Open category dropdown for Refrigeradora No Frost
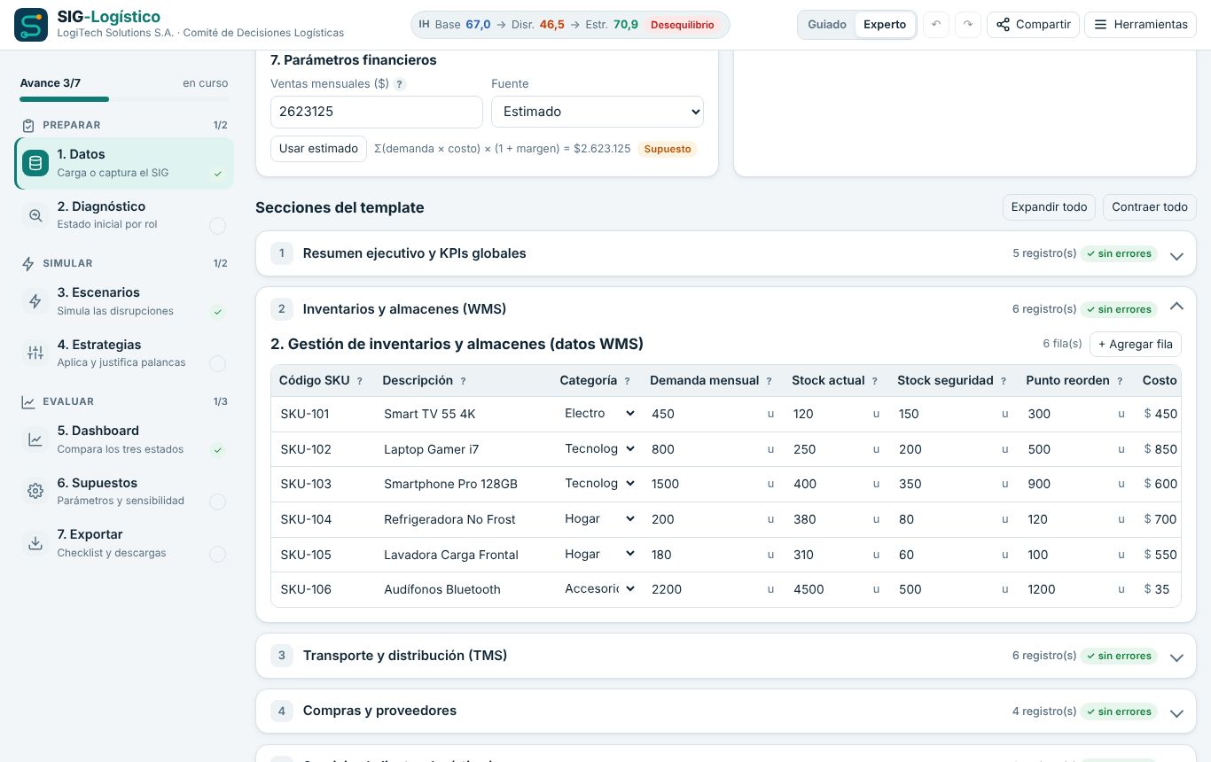This screenshot has width=1211, height=762. click(x=599, y=519)
